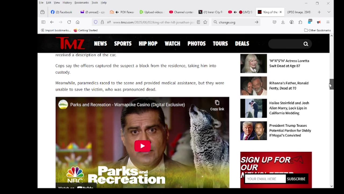Open the extensions puzzle icon

coord(300,22)
